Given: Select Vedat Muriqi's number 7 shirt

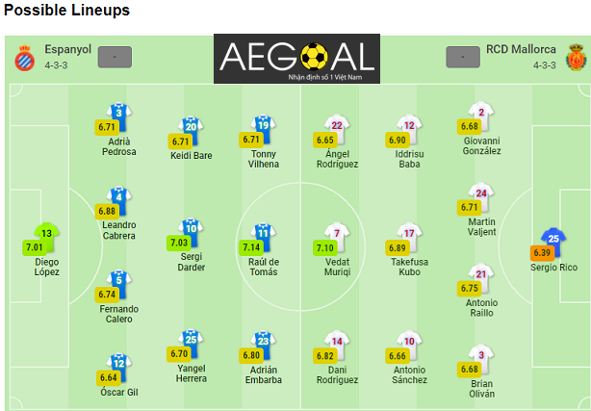Looking at the screenshot, I should pos(337,237).
